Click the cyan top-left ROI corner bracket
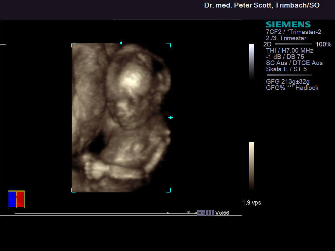 73,44
